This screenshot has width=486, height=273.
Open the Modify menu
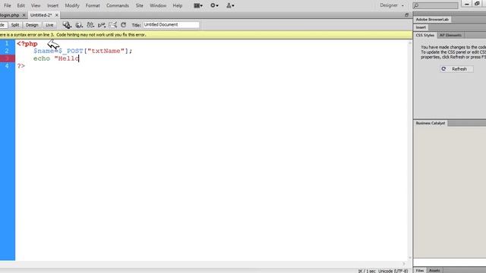72,5
